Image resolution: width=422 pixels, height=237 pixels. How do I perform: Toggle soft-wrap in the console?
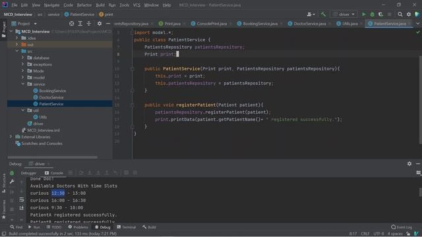pyautogui.click(x=22, y=200)
